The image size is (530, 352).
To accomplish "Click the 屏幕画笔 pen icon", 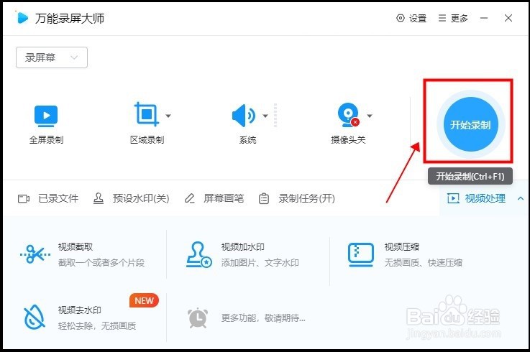I will (x=190, y=198).
